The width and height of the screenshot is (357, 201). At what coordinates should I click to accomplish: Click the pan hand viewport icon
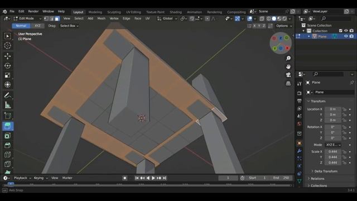tap(288, 66)
